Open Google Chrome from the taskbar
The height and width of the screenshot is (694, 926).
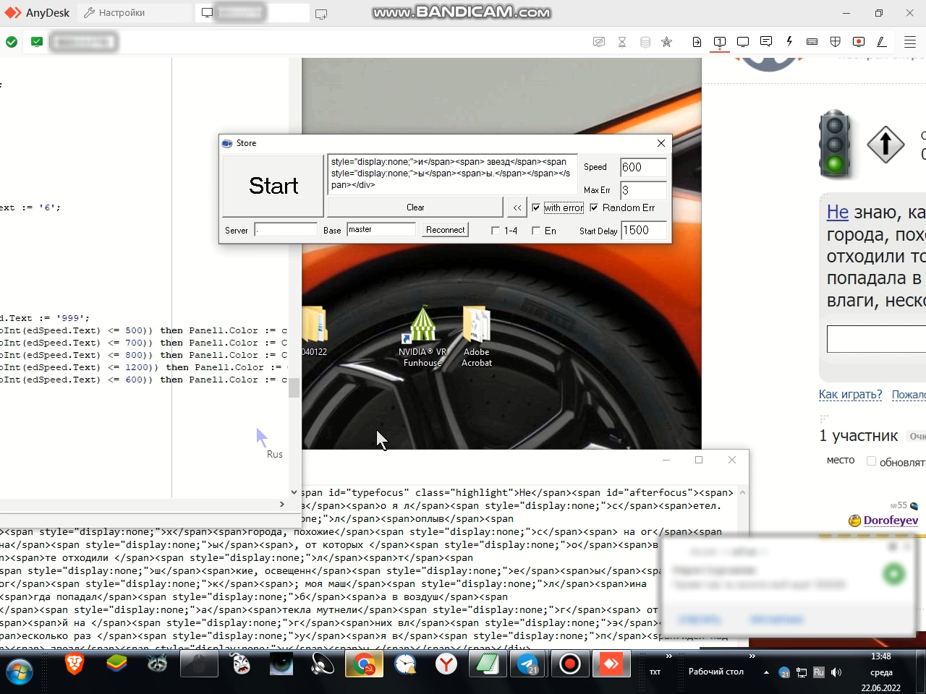coord(364,664)
